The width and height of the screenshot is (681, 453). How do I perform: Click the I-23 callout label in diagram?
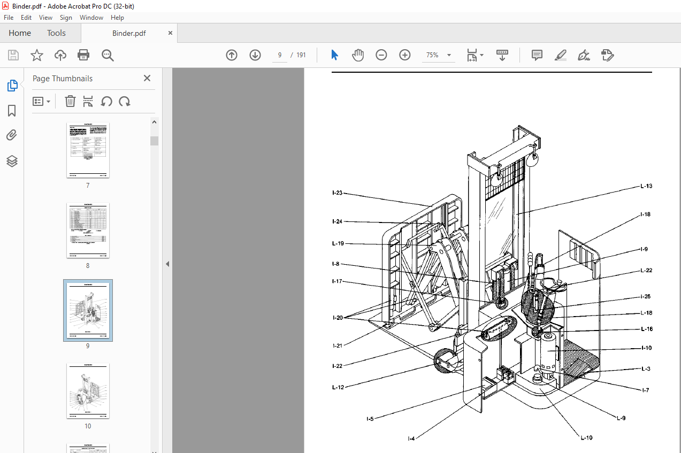click(337, 193)
